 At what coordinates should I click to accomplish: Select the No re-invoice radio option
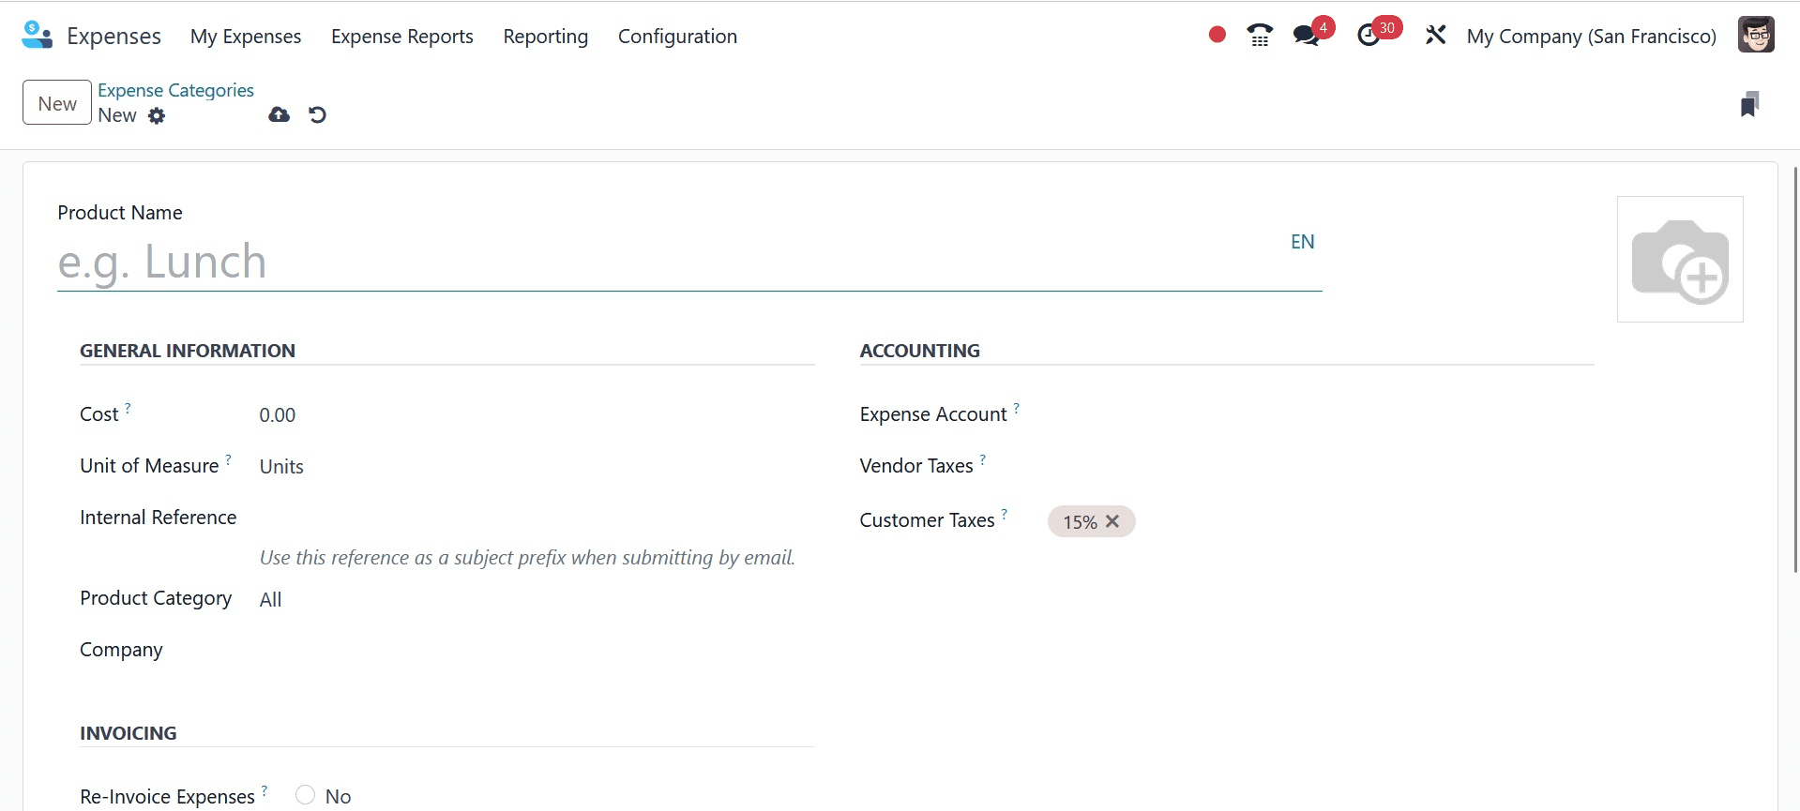(305, 795)
